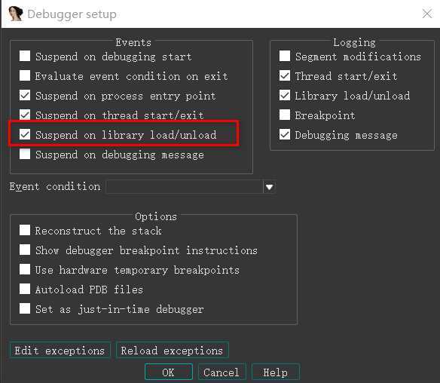This screenshot has width=440, height=383.
Task: Click inside the Event condition field
Action: pyautogui.click(x=185, y=187)
